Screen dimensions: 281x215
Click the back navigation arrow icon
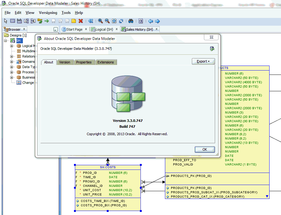coord(151,21)
